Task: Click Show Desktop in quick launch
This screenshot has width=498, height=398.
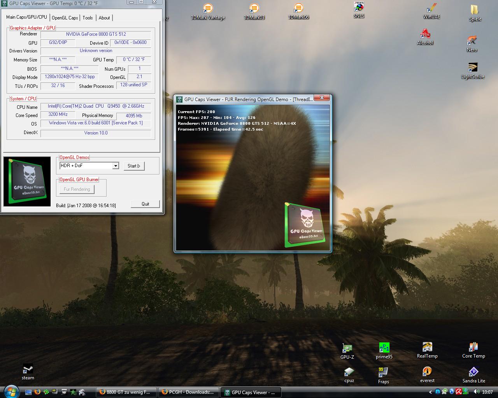Action: (28, 392)
